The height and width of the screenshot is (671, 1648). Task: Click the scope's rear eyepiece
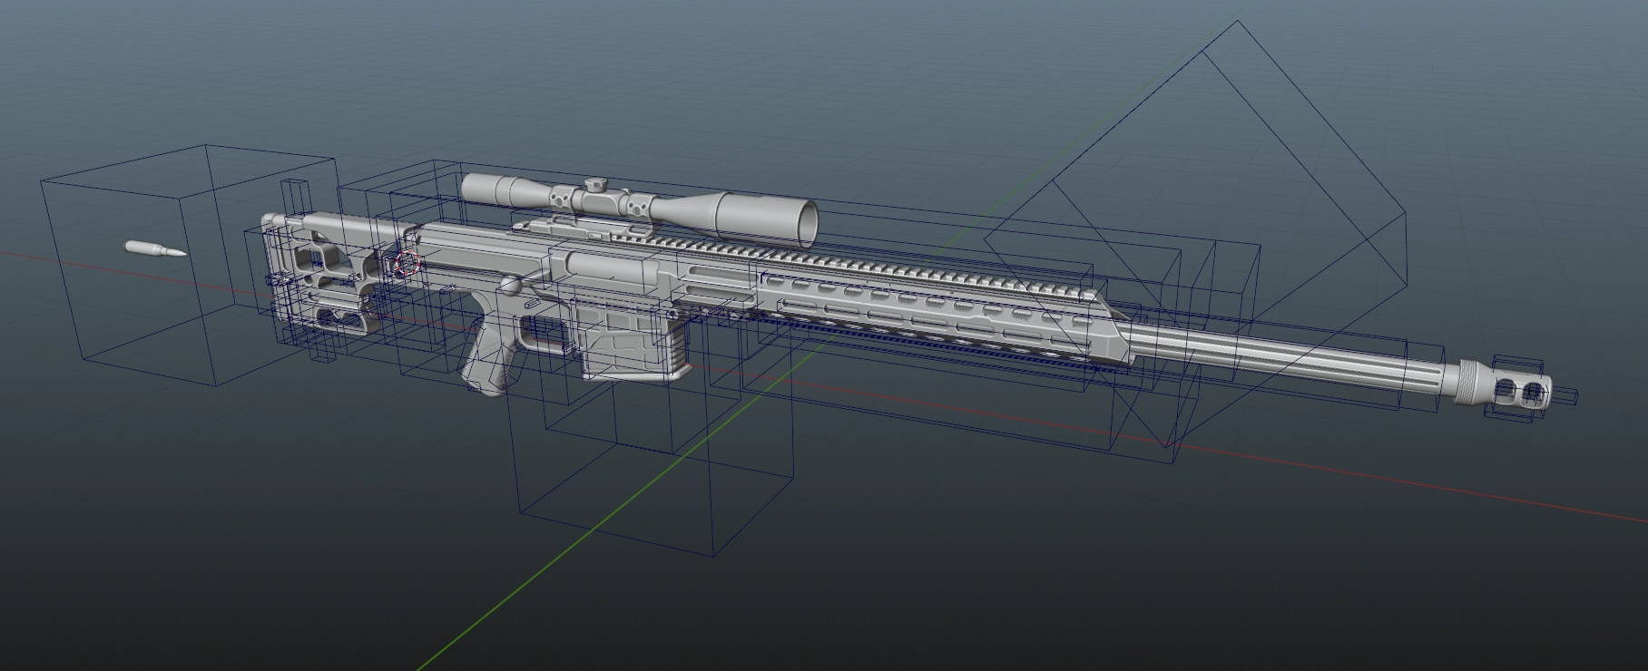486,189
